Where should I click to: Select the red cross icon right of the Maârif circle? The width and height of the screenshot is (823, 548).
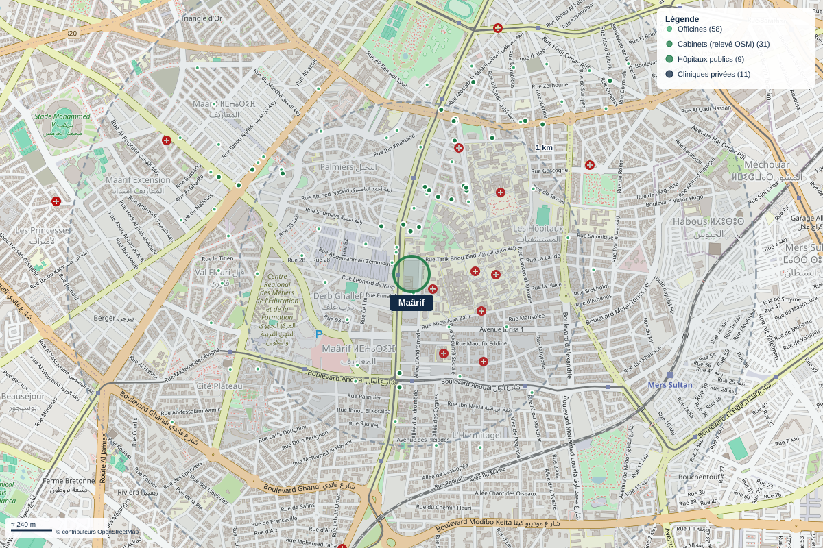[433, 289]
